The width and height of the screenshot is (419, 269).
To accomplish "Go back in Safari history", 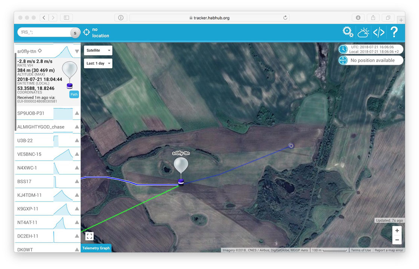I will tap(44, 18).
